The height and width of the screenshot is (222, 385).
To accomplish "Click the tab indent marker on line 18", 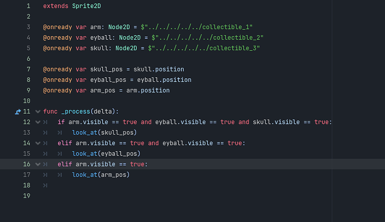I will tap(45, 185).
